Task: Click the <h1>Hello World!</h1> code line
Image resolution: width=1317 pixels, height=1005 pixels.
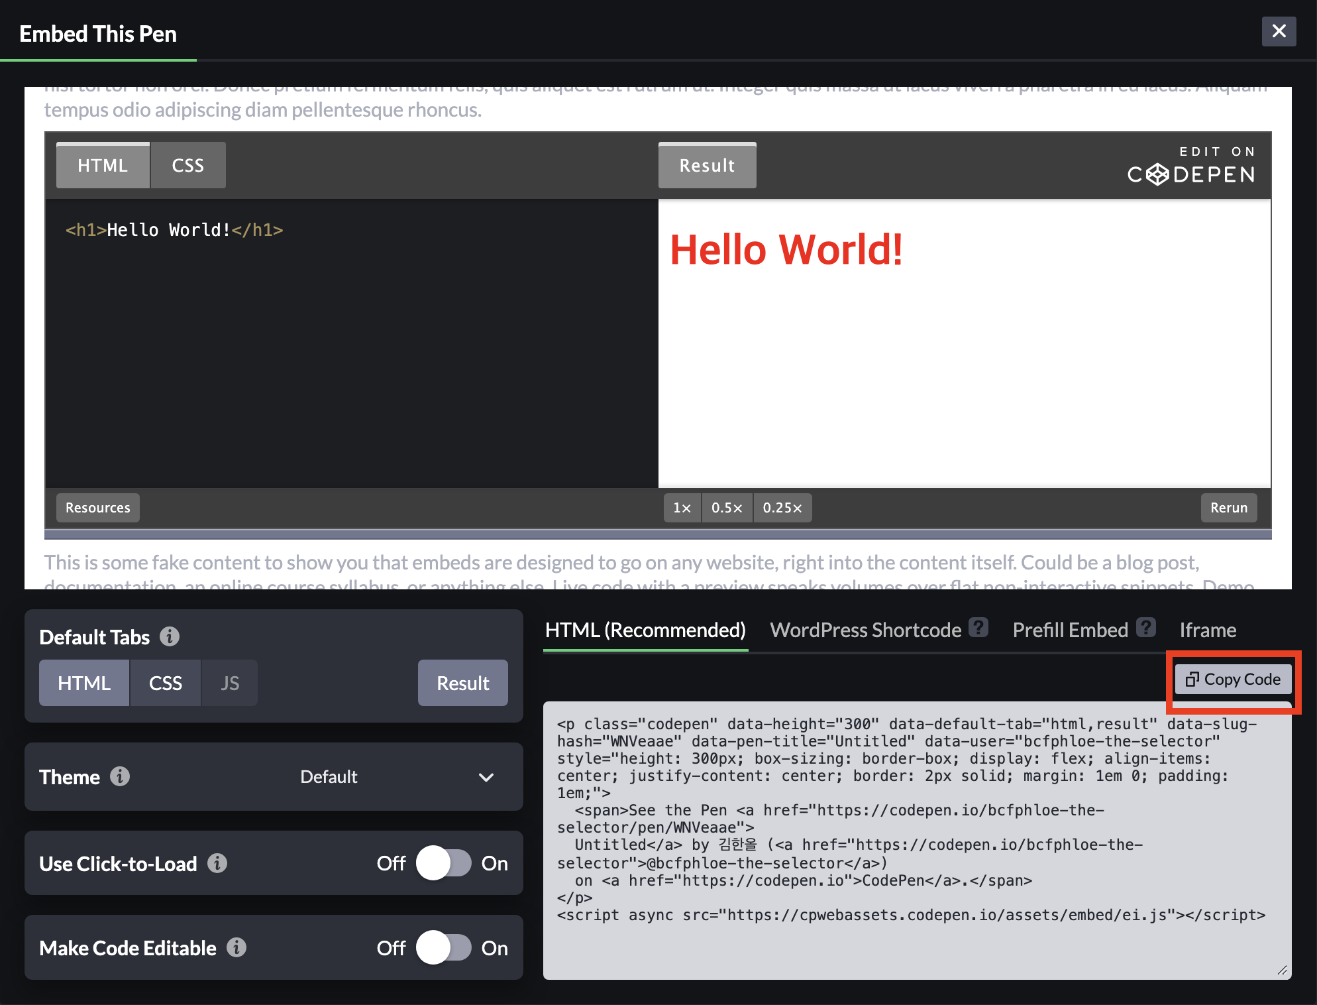Action: tap(174, 230)
